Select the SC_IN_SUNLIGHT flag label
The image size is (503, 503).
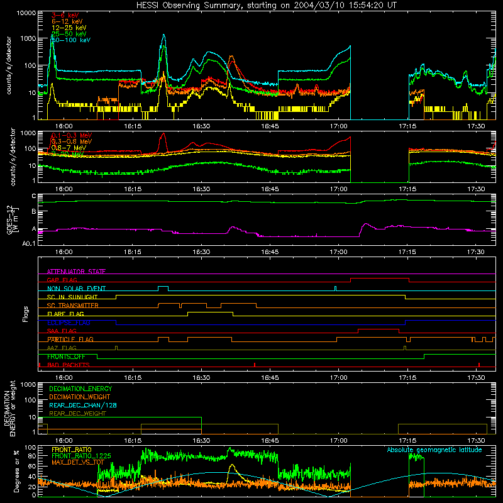pyautogui.click(x=72, y=297)
